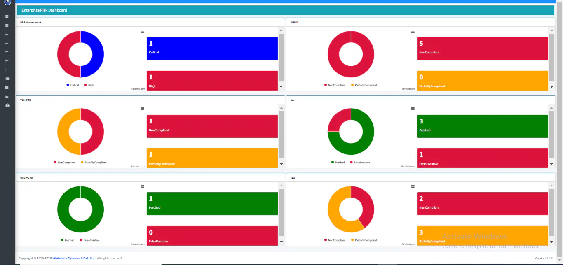Image resolution: width=563 pixels, height=265 pixels.
Task: Open the blue Critical count card
Action: tap(212, 49)
